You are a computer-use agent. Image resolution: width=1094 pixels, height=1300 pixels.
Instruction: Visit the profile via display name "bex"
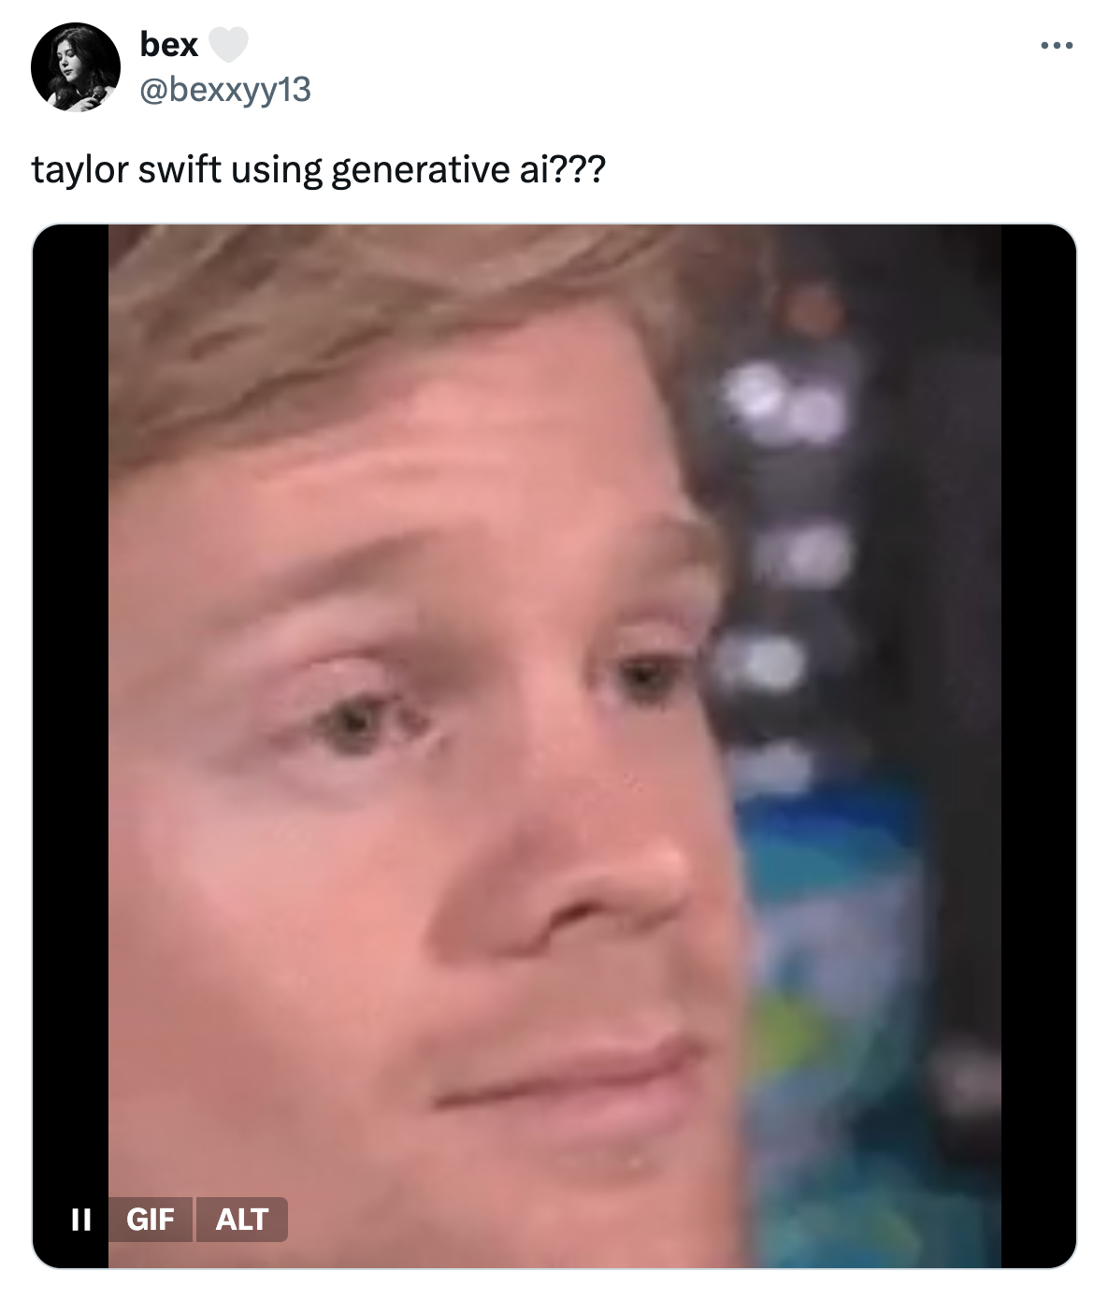pyautogui.click(x=168, y=44)
